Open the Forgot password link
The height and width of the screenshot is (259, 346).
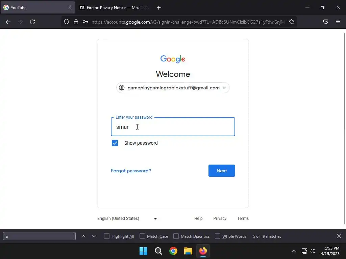tap(131, 171)
